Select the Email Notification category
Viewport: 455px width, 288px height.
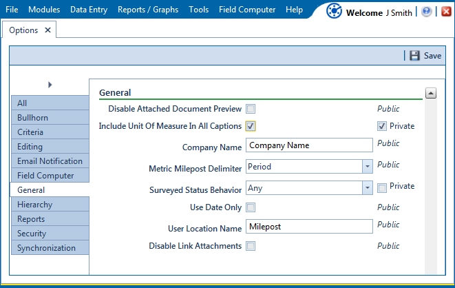tap(50, 161)
